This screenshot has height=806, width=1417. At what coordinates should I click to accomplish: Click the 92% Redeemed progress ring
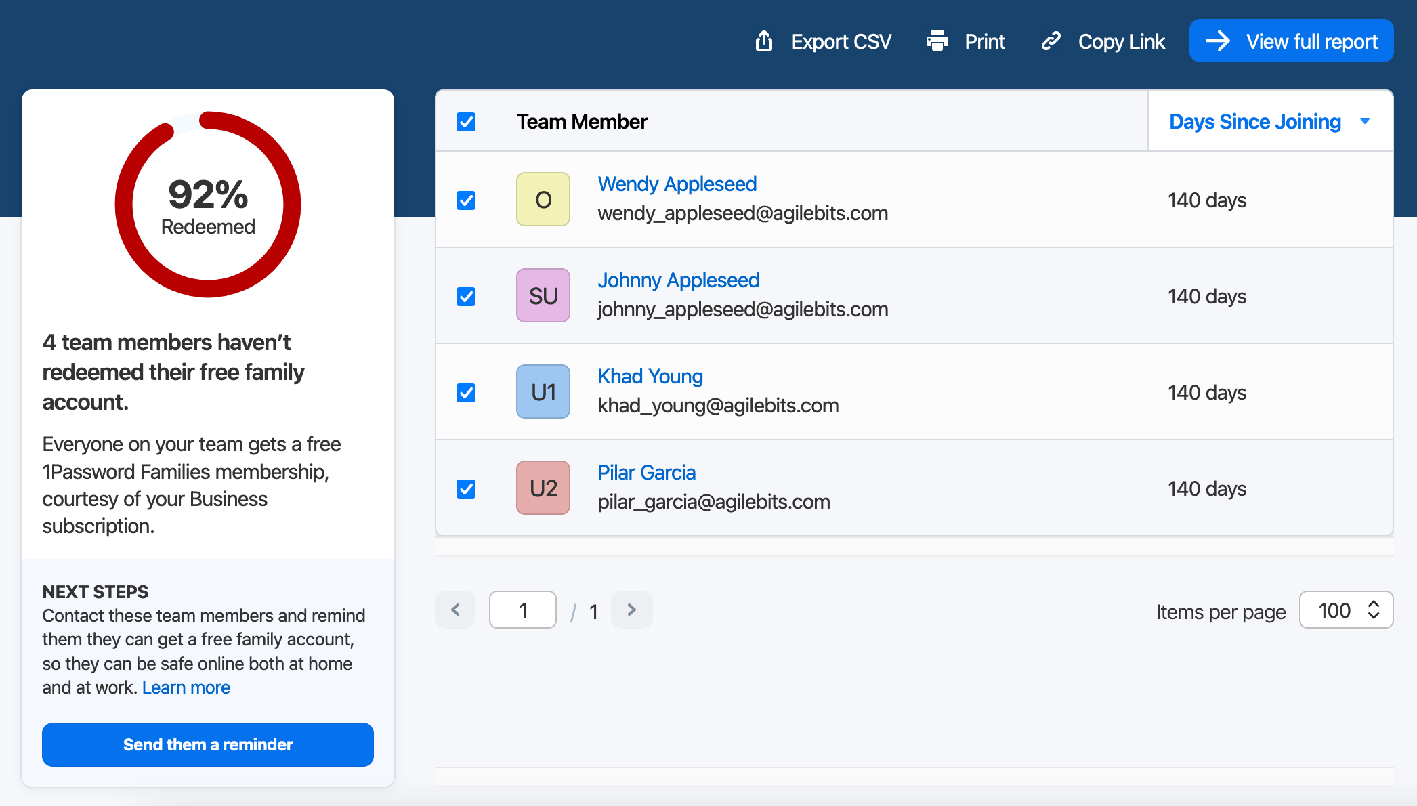207,203
